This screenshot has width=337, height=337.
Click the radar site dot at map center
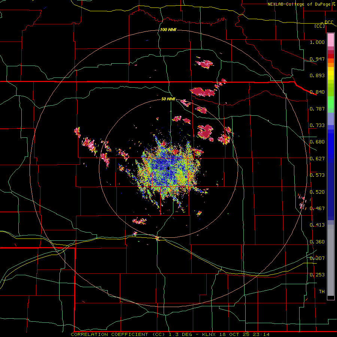(x=168, y=169)
